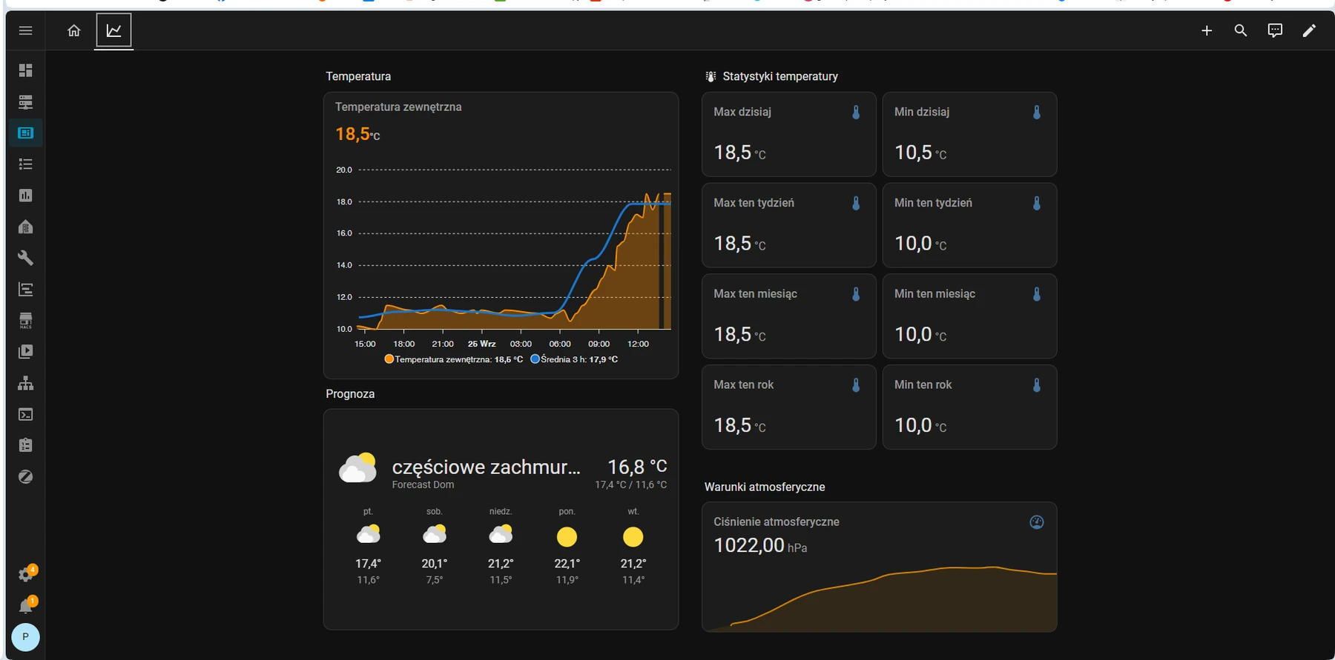Open the home view tab
This screenshot has height=660, width=1335.
[x=73, y=30]
